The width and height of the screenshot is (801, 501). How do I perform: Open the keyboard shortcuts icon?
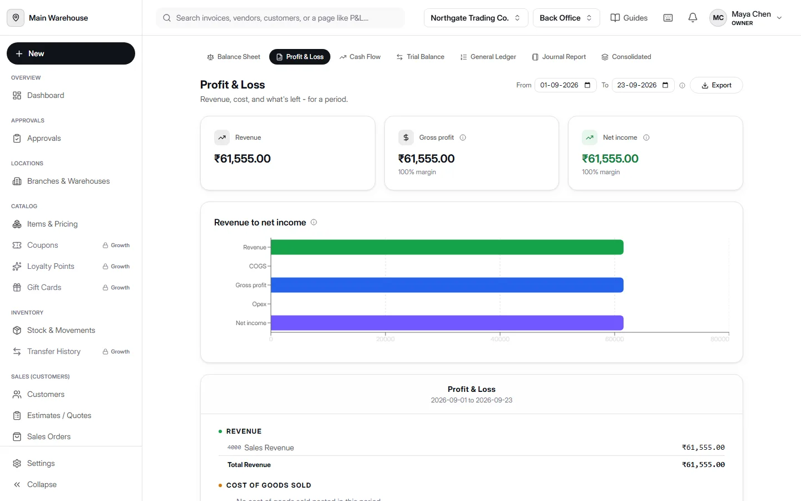(668, 18)
